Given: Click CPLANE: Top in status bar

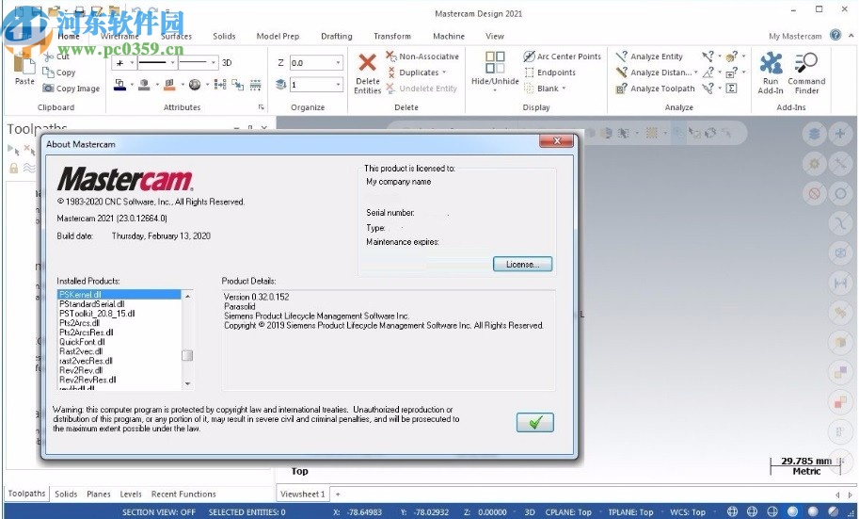Looking at the screenshot, I should point(568,511).
